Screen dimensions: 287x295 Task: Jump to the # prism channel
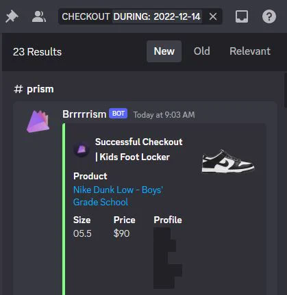[34, 89]
